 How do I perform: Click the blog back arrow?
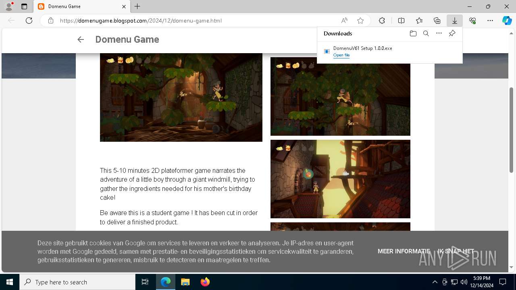pyautogui.click(x=81, y=39)
